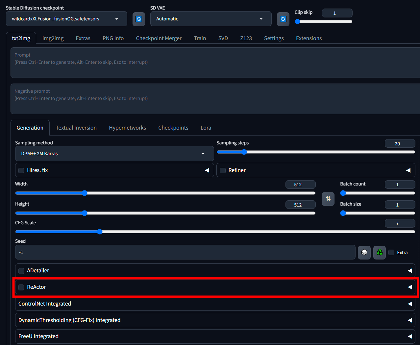Expand ControlNet Integrated section
Image resolution: width=420 pixels, height=345 pixels.
click(x=410, y=304)
